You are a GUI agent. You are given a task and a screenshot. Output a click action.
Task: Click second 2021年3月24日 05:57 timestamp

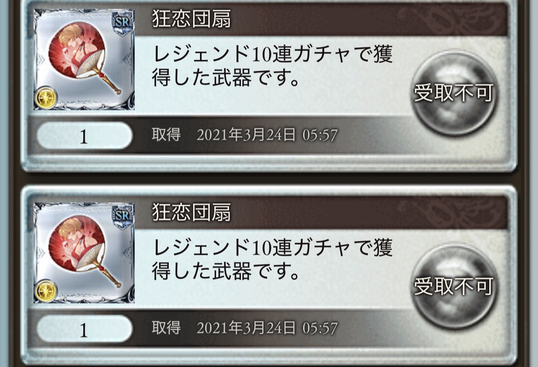click(x=267, y=328)
